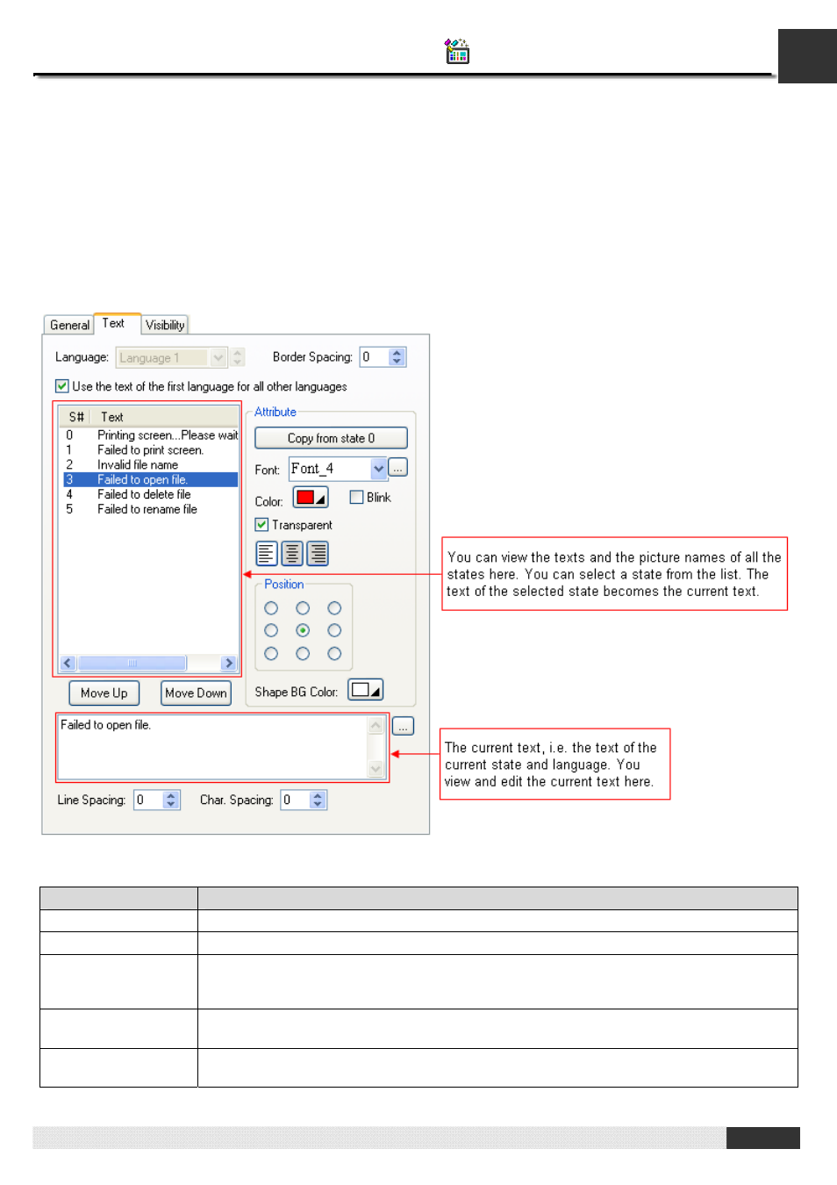This screenshot has height=1185, width=837.
Task: Click the current text box's down scroll arrow
Action: click(376, 769)
